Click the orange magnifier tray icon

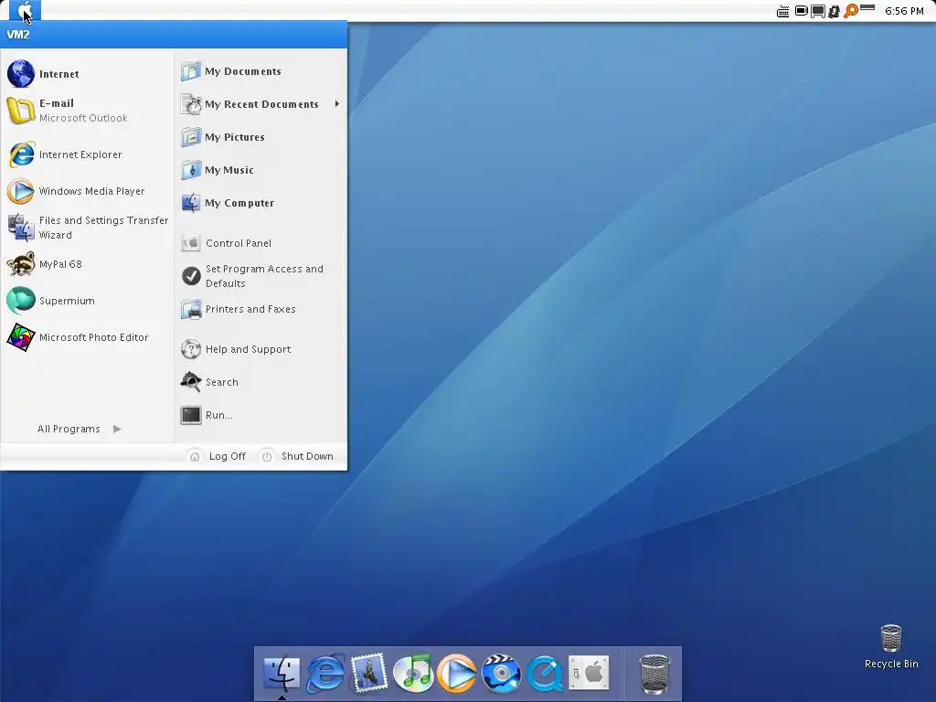pyautogui.click(x=851, y=11)
